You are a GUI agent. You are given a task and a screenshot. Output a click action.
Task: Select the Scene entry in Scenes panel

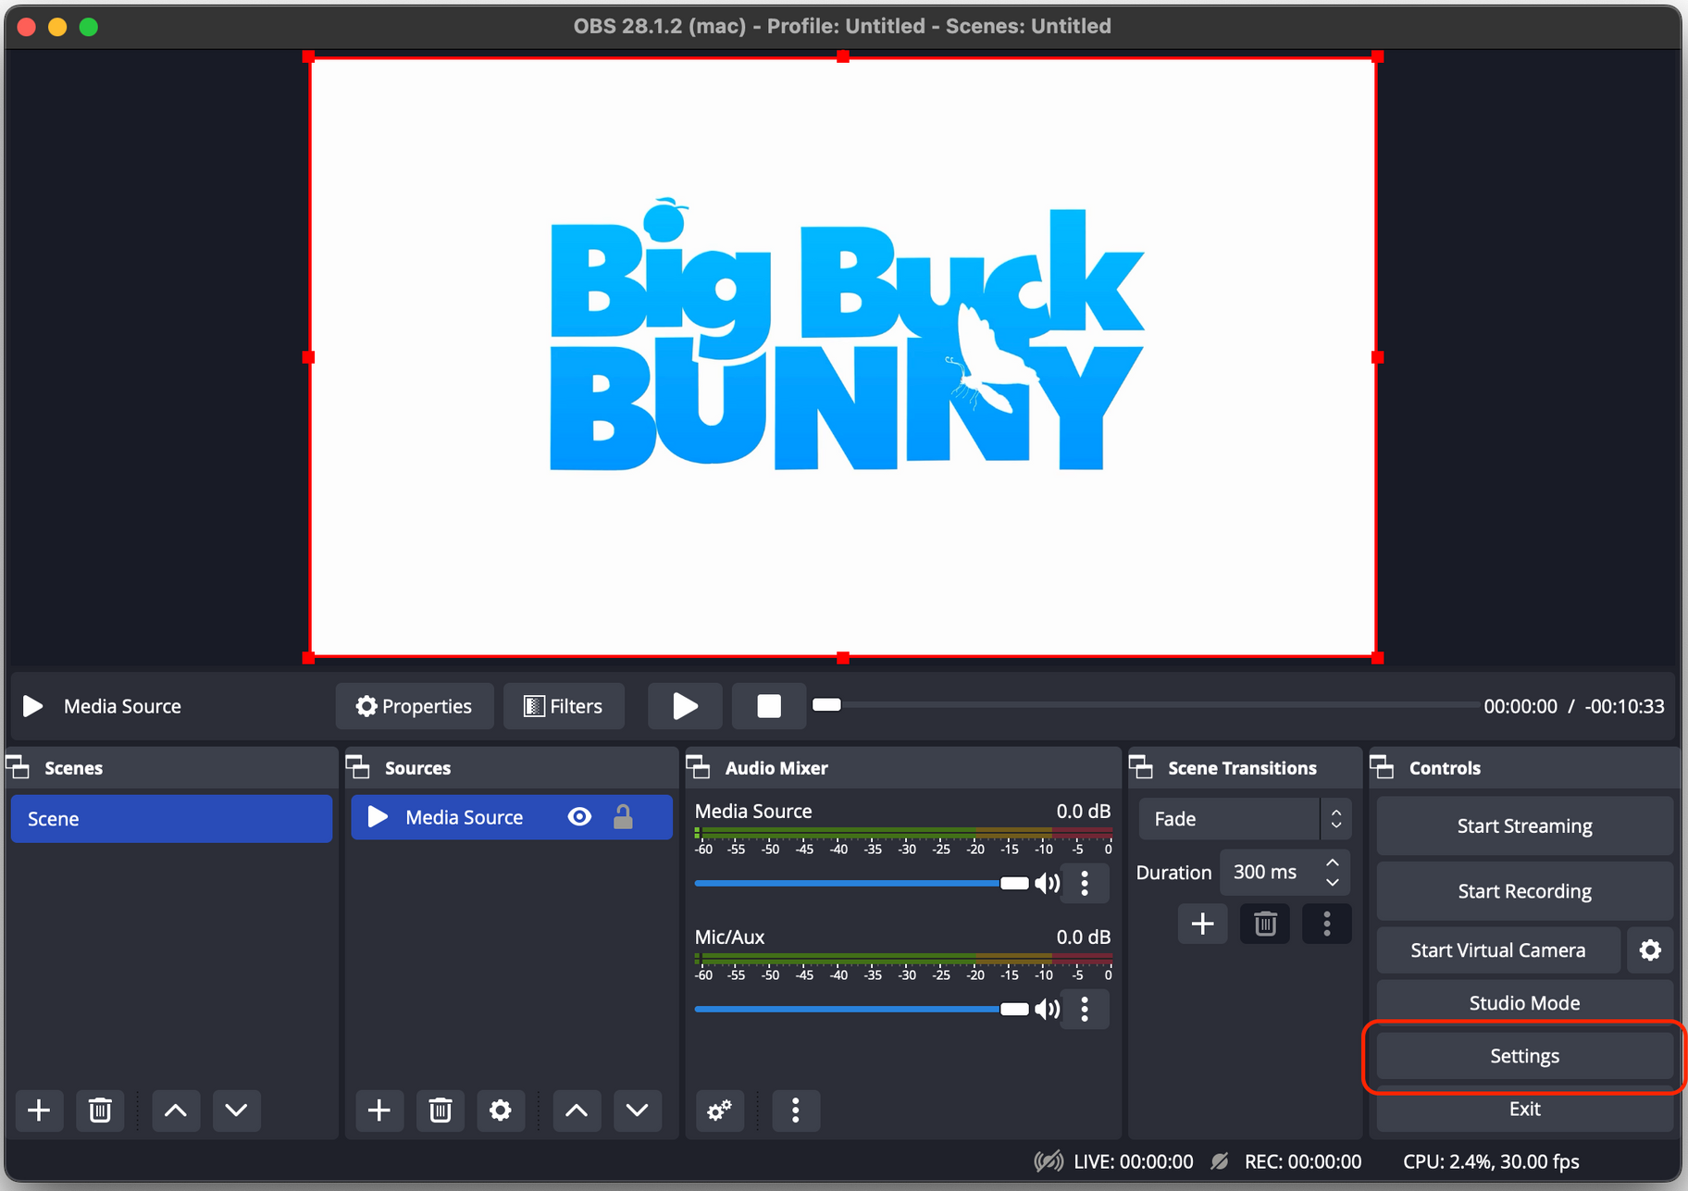tap(171, 818)
